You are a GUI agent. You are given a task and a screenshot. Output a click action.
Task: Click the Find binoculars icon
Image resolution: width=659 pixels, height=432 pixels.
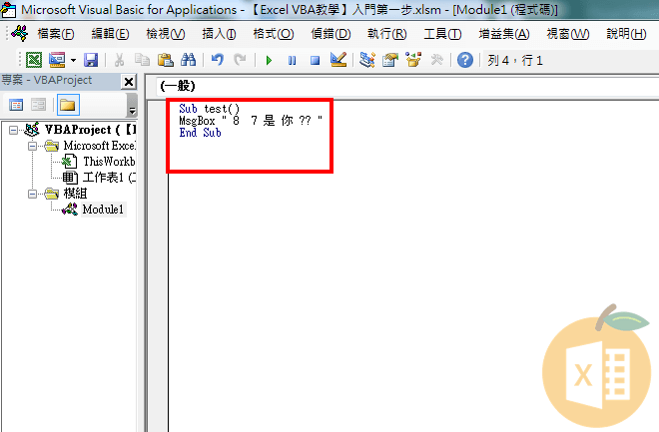point(187,60)
